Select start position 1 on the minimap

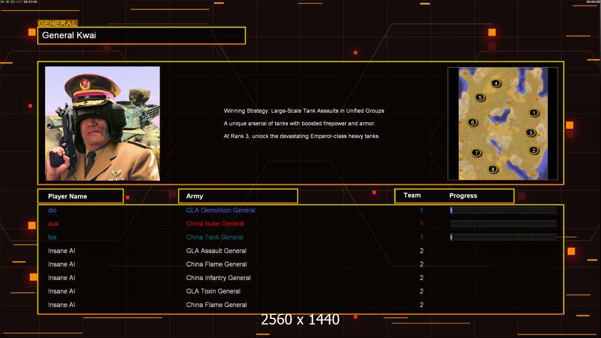[533, 113]
